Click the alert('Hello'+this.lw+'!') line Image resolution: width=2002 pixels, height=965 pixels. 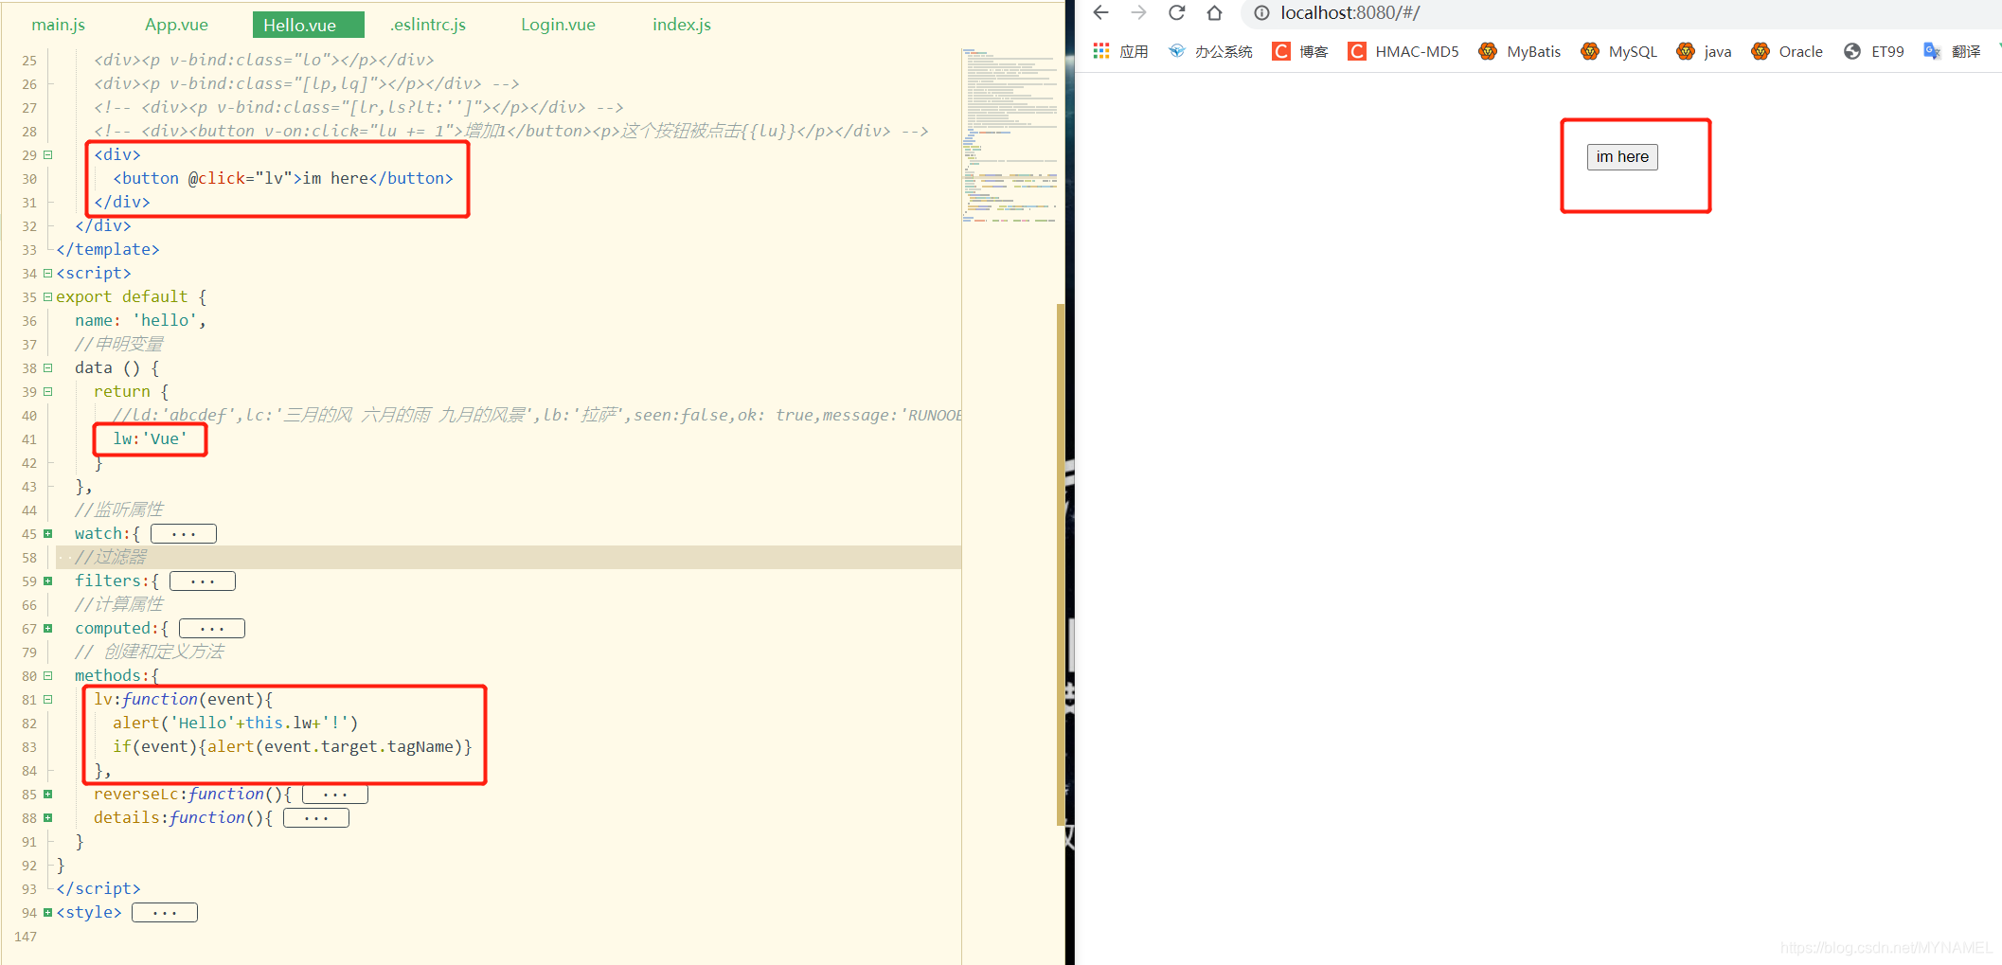pos(236,723)
